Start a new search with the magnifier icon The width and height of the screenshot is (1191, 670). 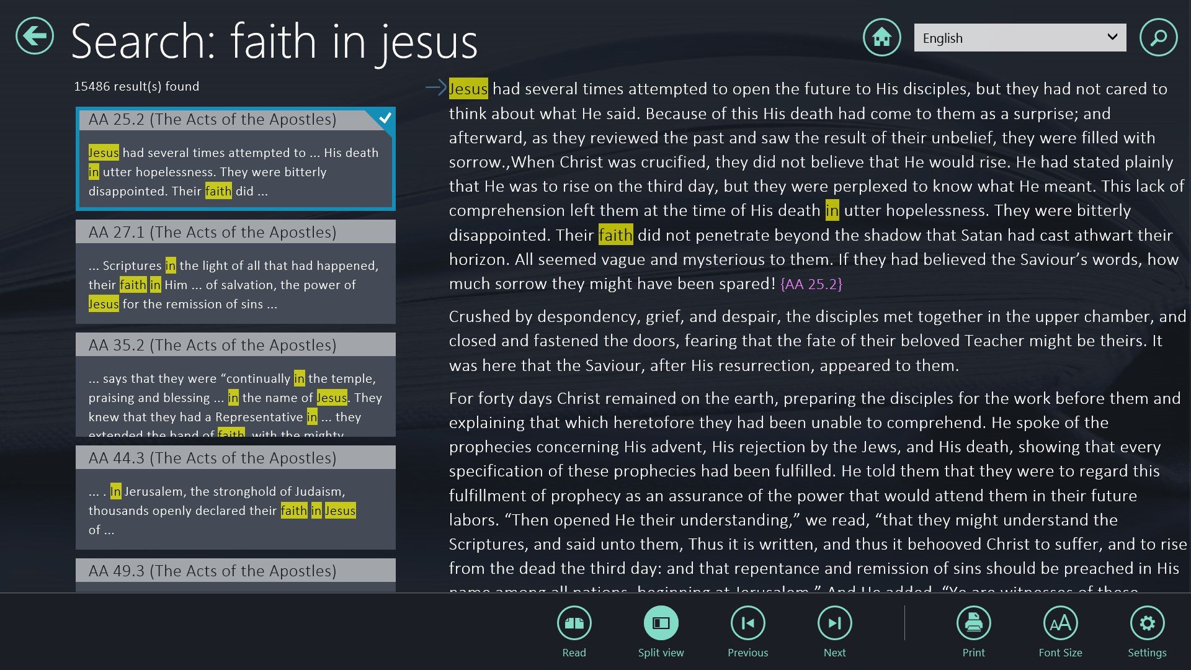click(x=1159, y=37)
